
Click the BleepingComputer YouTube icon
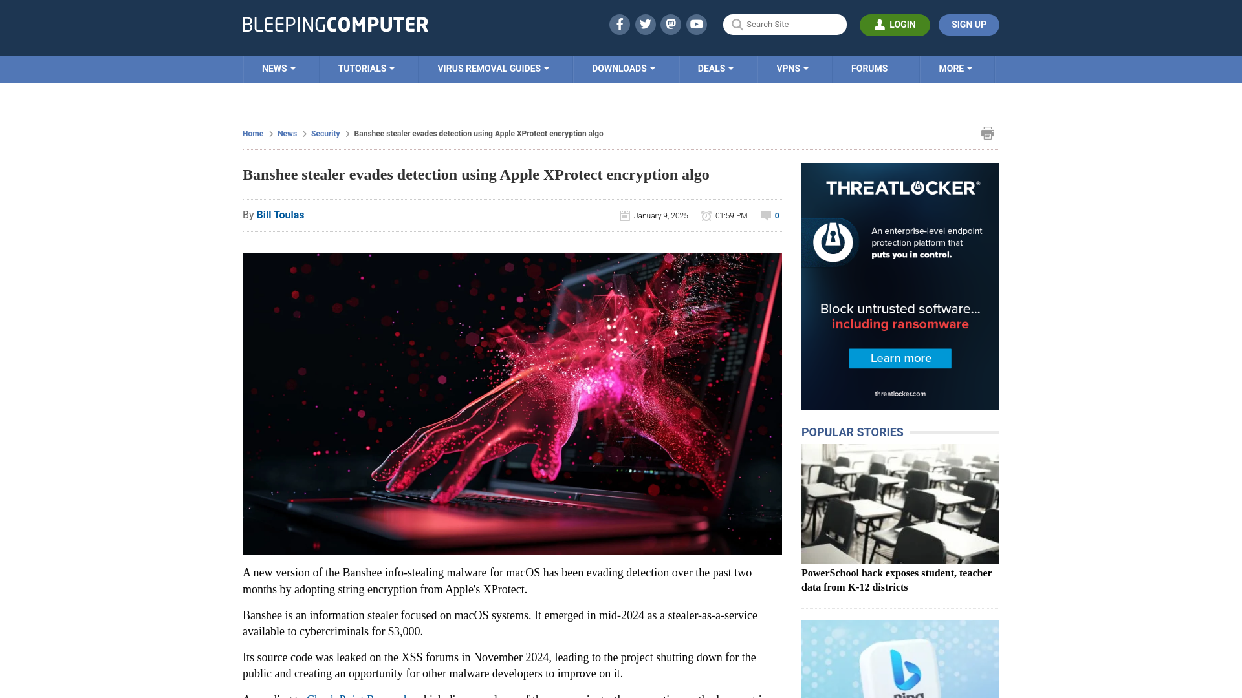[697, 24]
